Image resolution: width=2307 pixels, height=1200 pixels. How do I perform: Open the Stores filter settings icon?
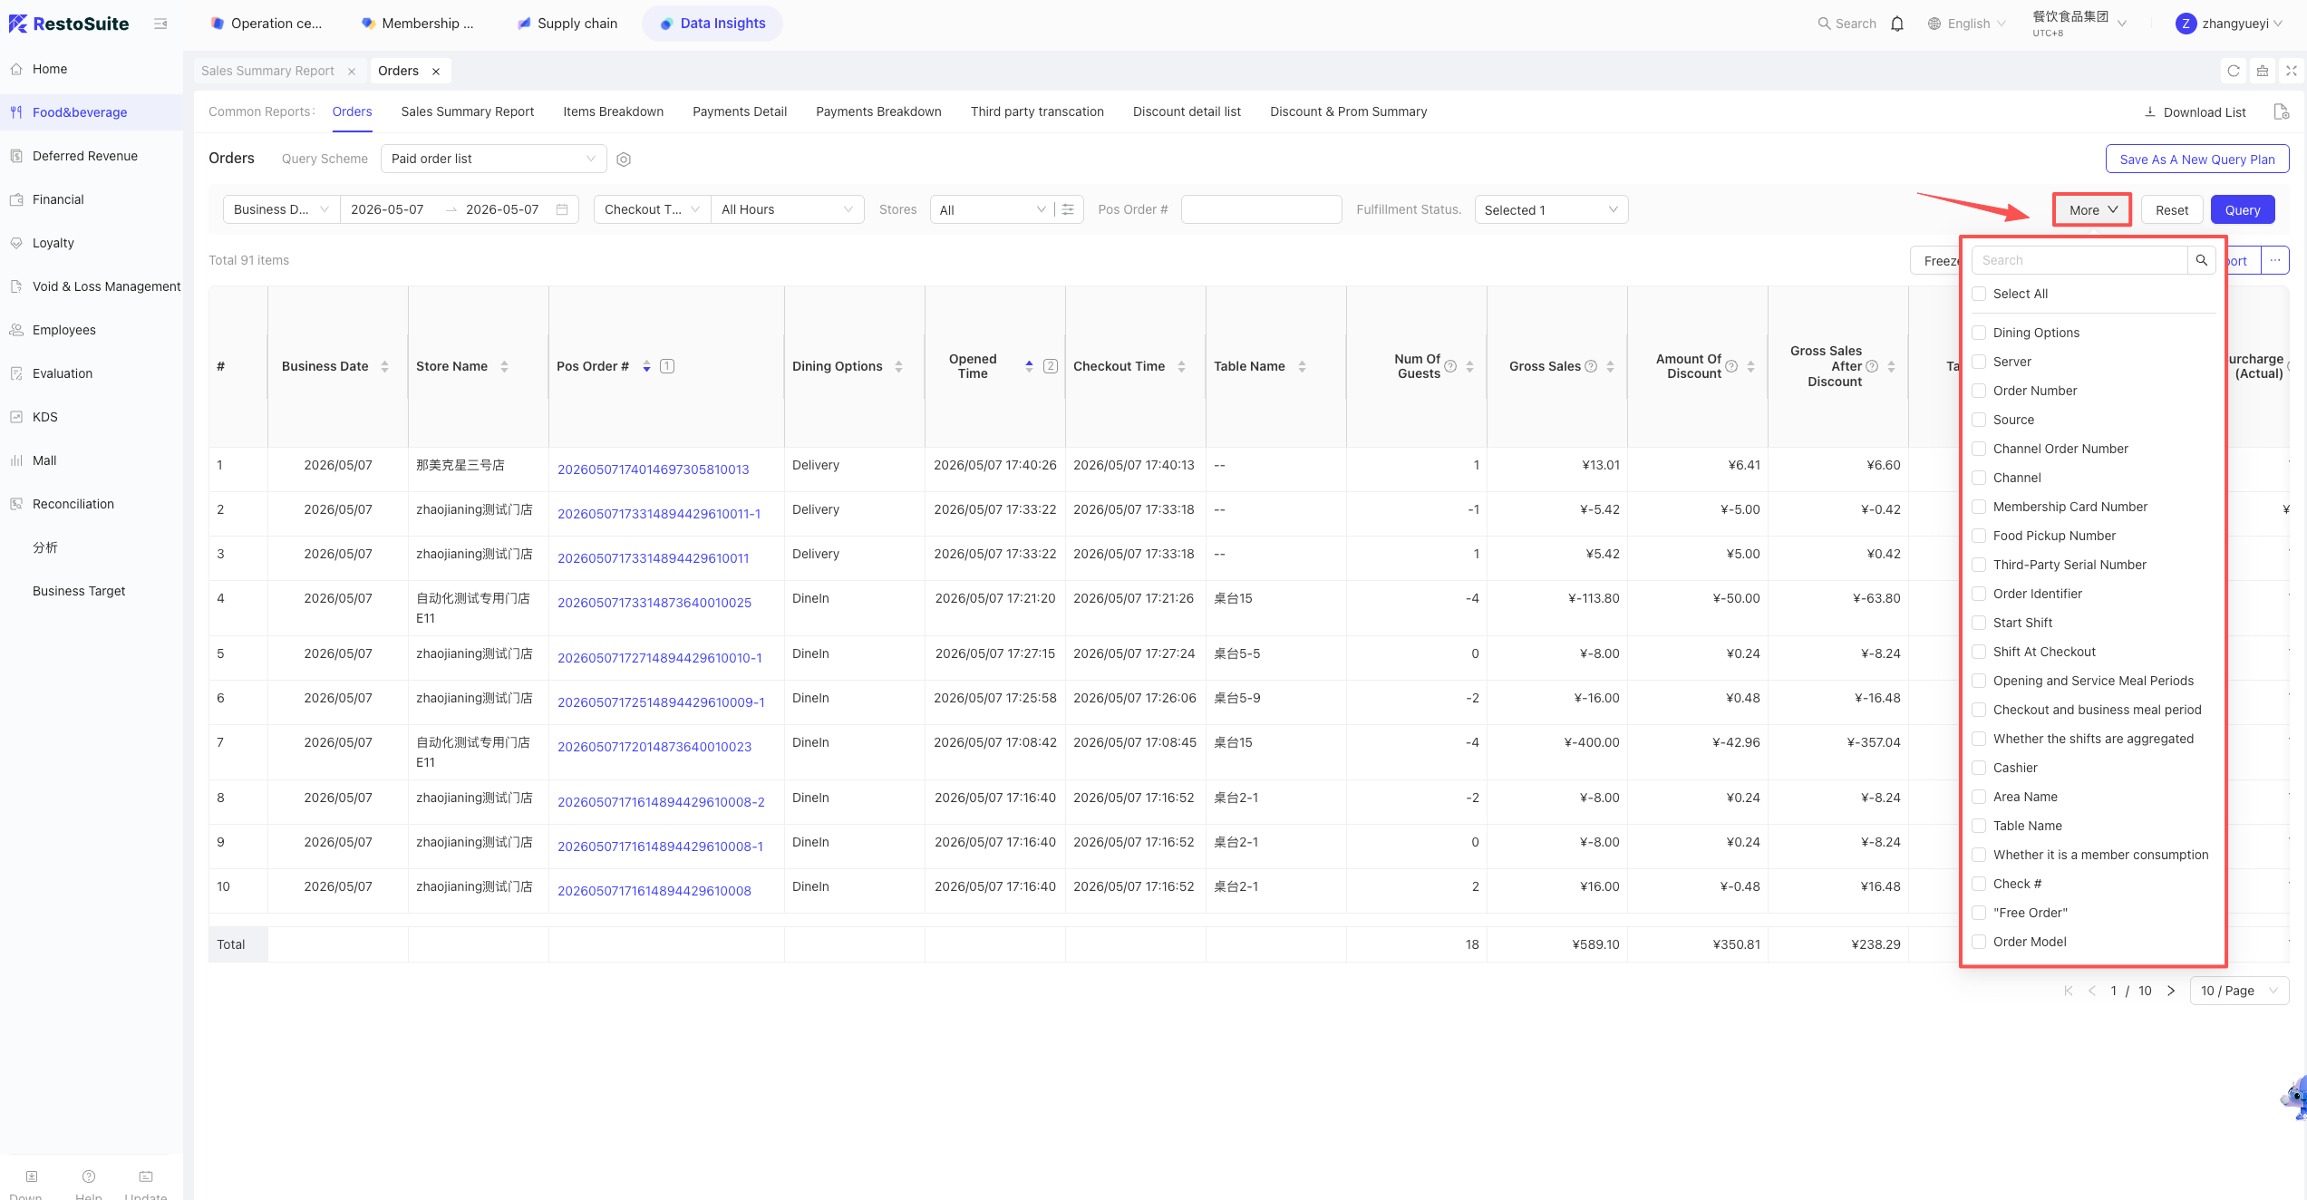(1068, 209)
